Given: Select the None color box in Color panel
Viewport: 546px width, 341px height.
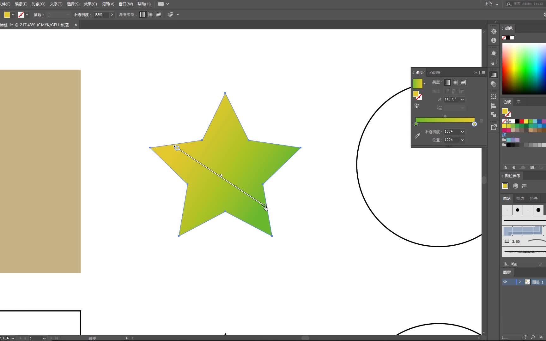Looking at the screenshot, I should coord(504,38).
